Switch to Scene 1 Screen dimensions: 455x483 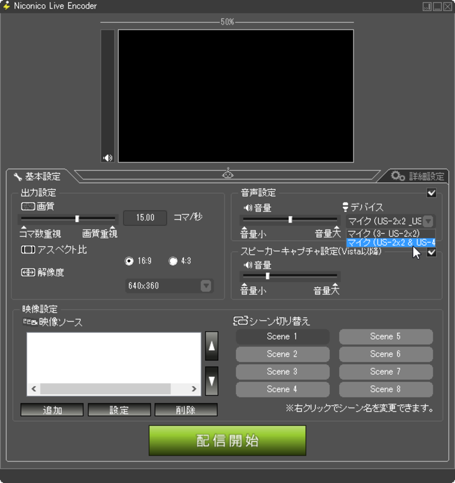[283, 336]
